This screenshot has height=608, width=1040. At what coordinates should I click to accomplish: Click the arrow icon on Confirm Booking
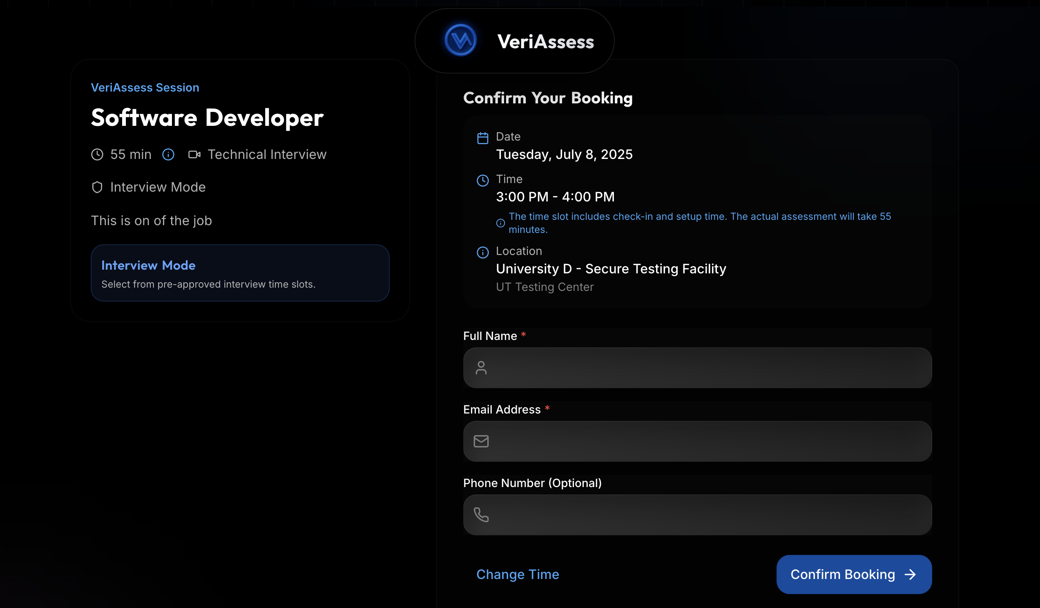[910, 574]
